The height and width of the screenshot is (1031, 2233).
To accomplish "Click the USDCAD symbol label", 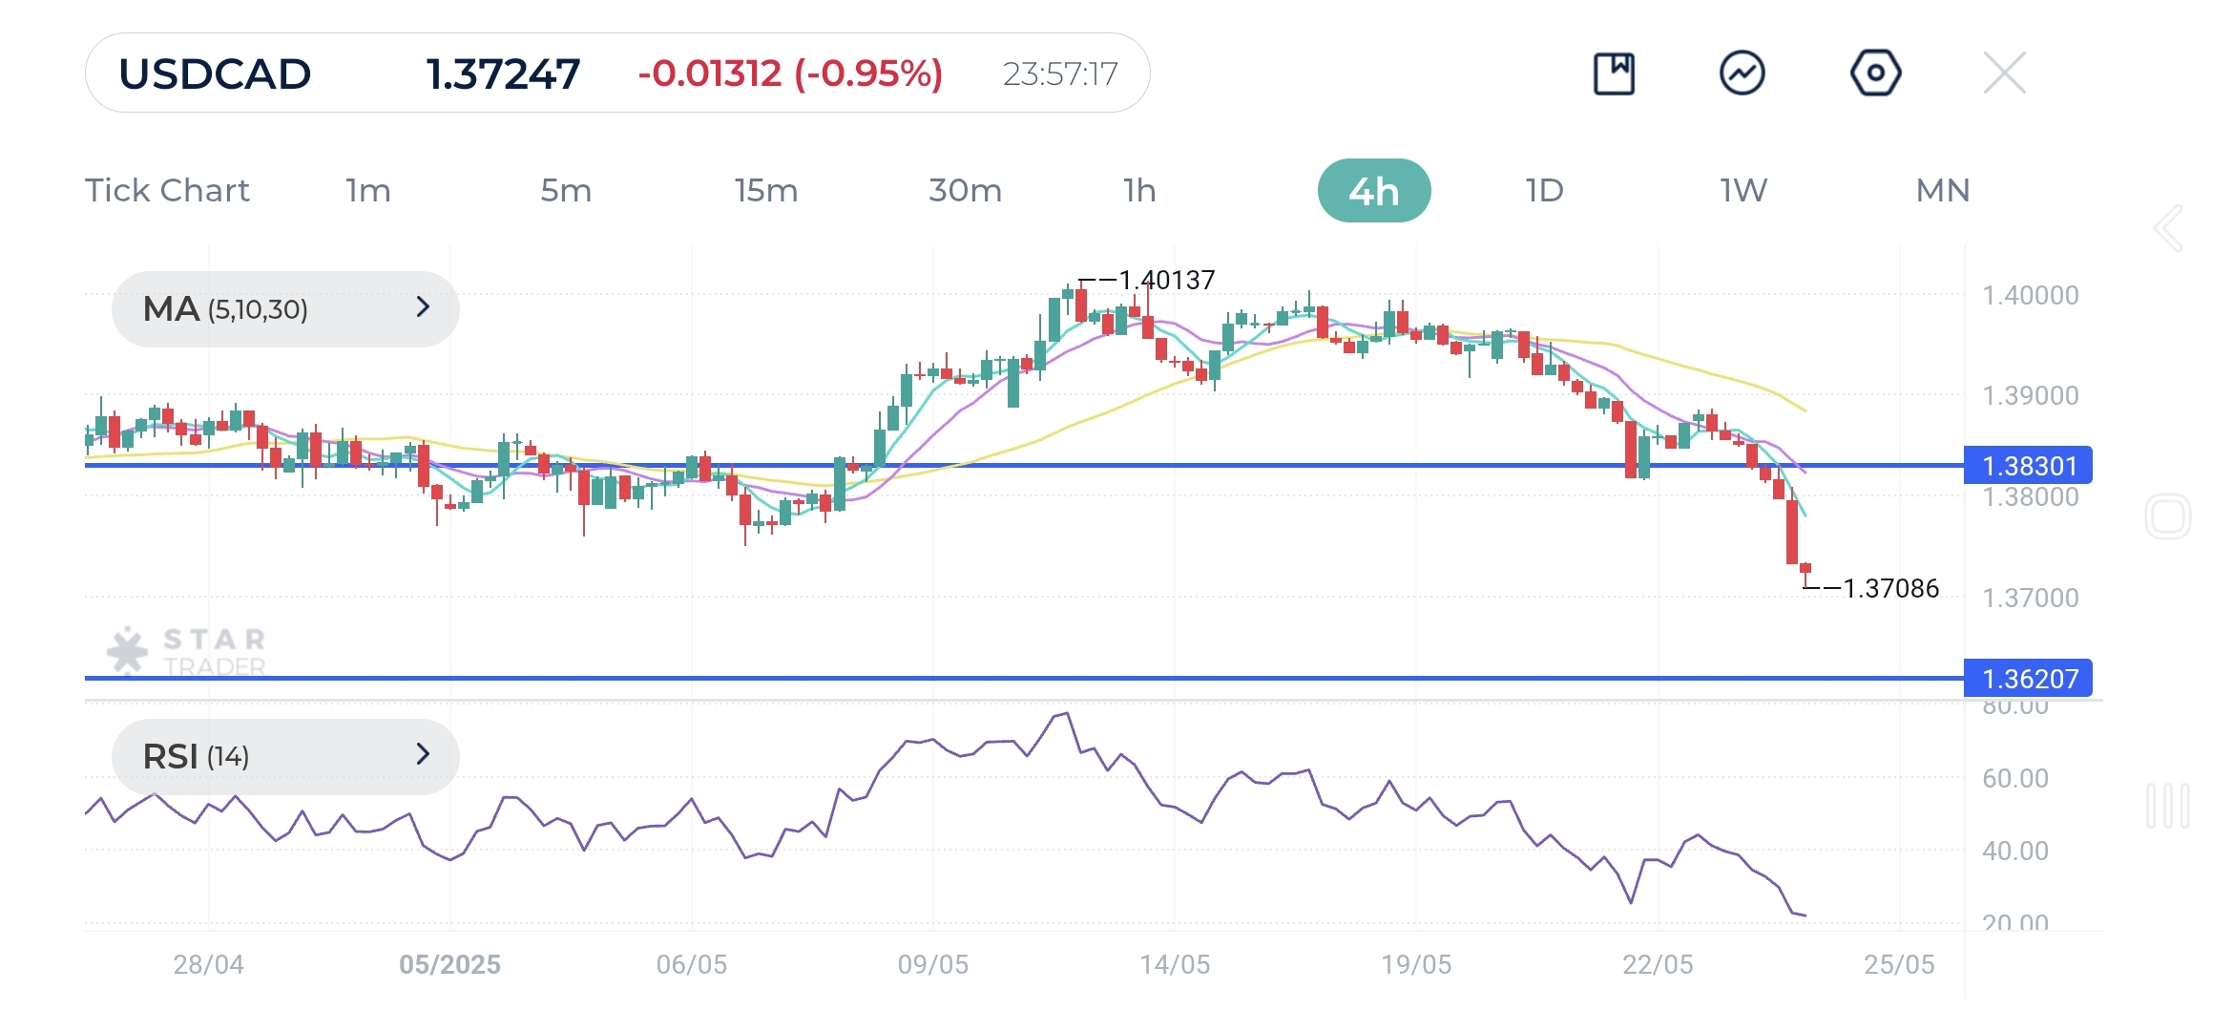I will coord(214,72).
